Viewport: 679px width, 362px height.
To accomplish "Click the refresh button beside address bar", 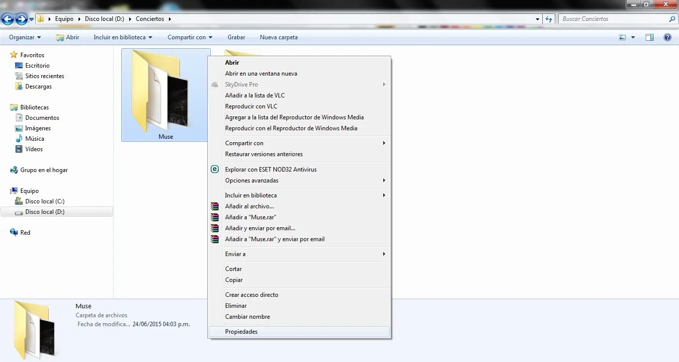I will coord(549,19).
